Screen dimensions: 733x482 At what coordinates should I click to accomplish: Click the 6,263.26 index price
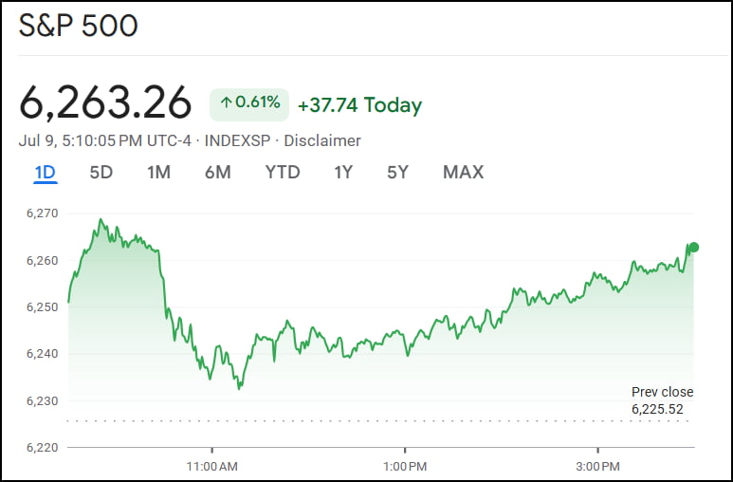pos(105,104)
